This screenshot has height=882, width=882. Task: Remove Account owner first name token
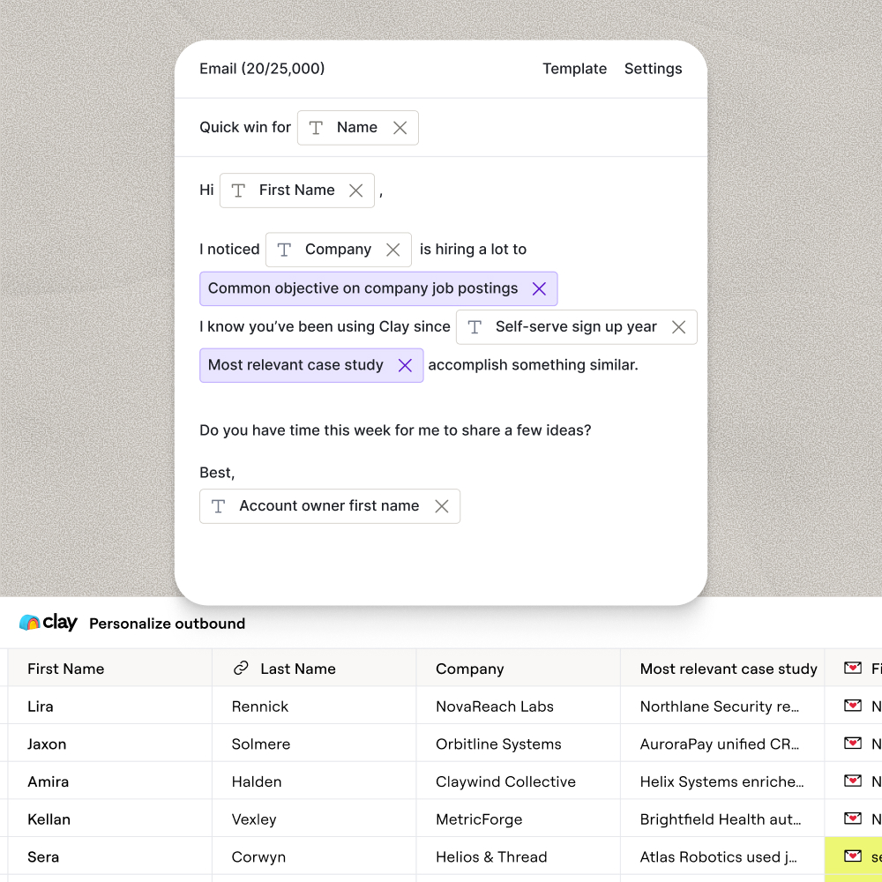pos(442,507)
